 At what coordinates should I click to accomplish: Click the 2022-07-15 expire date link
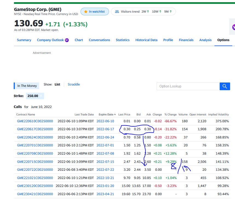pyautogui.click(x=105, y=162)
